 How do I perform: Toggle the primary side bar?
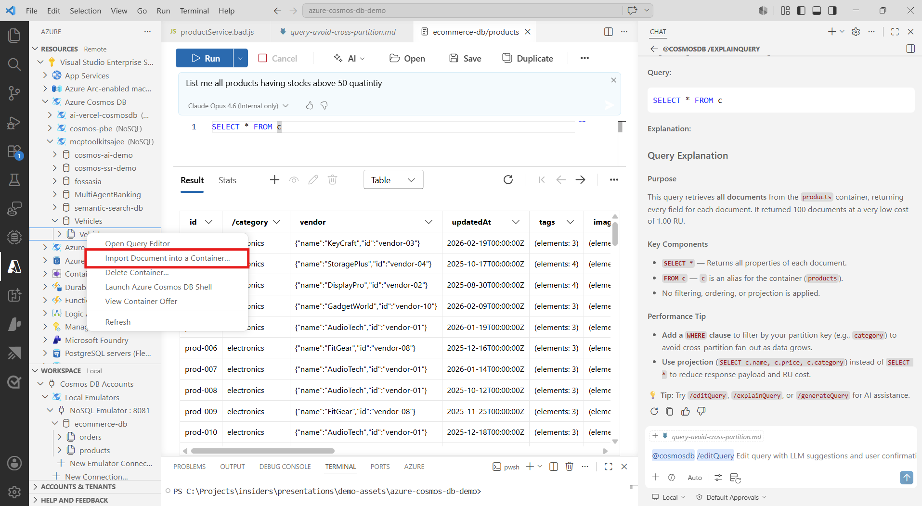click(x=801, y=11)
